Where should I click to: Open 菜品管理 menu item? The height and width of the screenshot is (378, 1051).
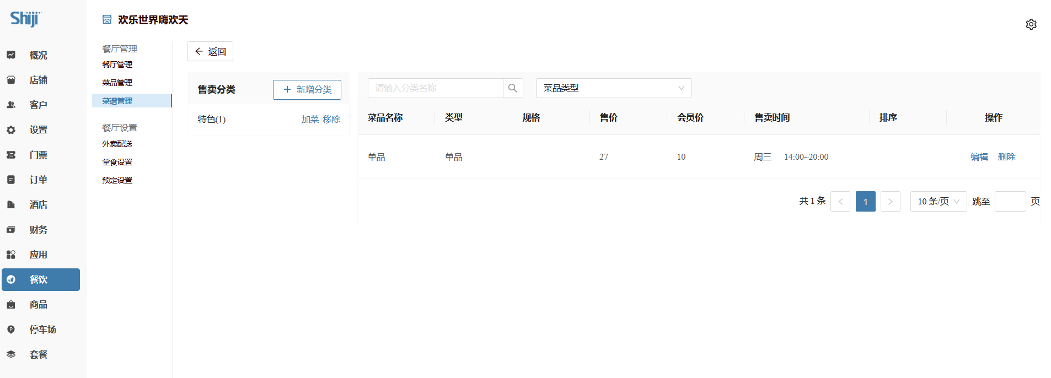pos(117,83)
